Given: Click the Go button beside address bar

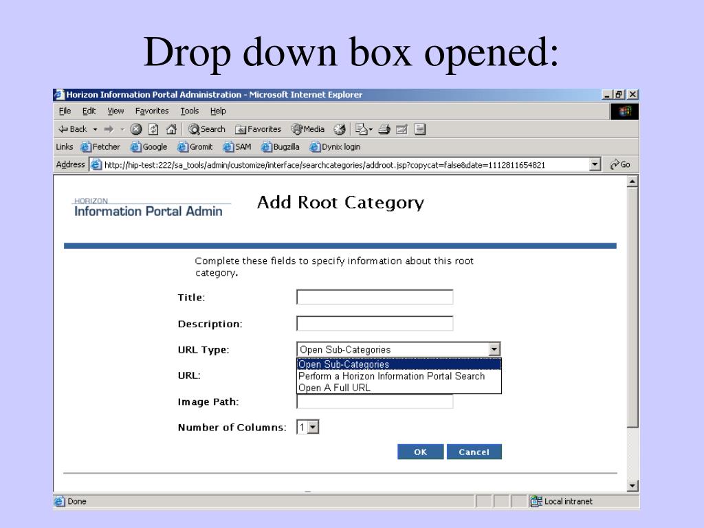Looking at the screenshot, I should 620,165.
